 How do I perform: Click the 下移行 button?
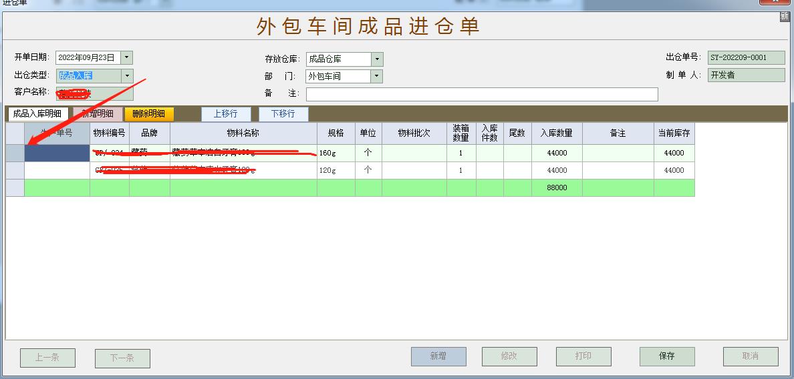[283, 114]
